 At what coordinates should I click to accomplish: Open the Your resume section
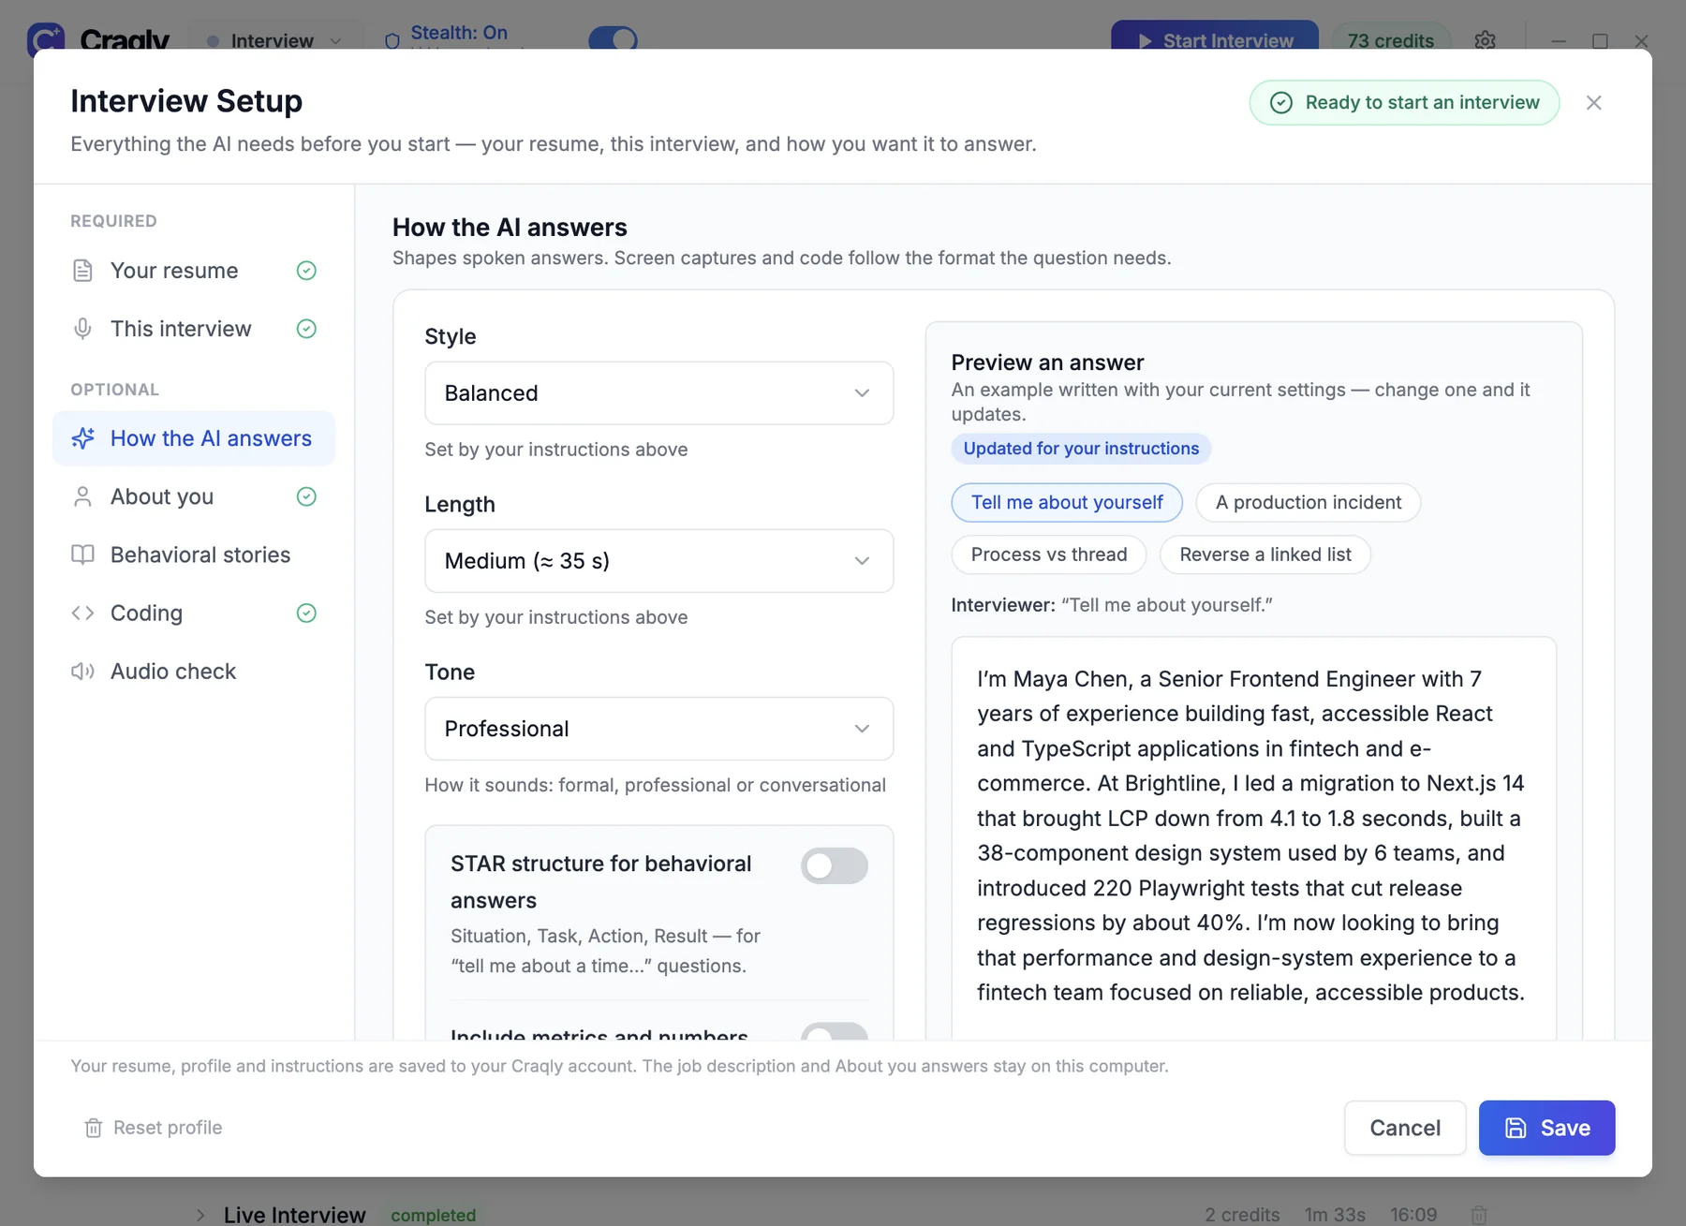194,271
